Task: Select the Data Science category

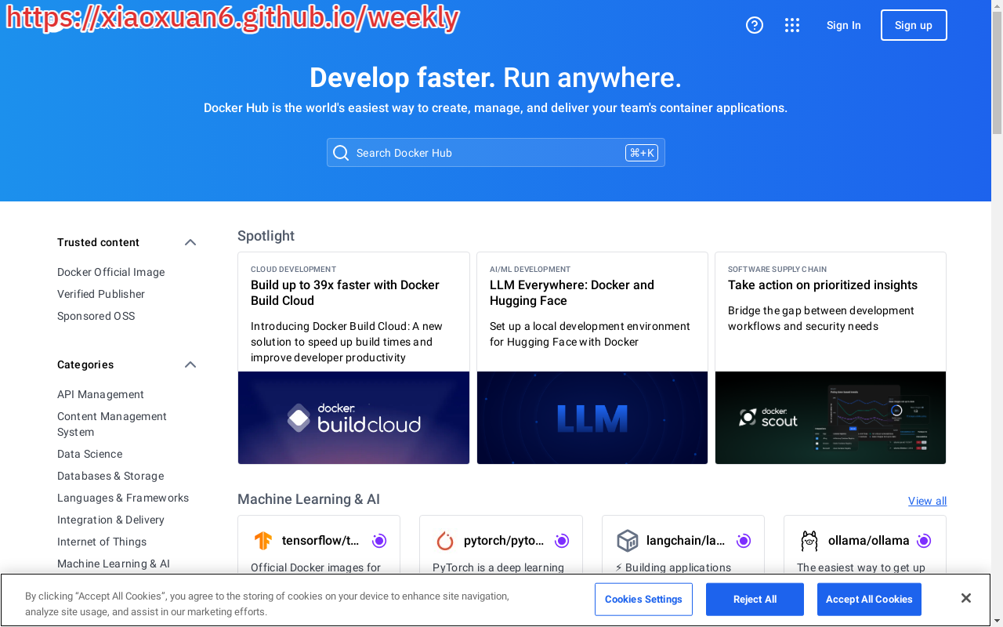Action: pyautogui.click(x=89, y=454)
